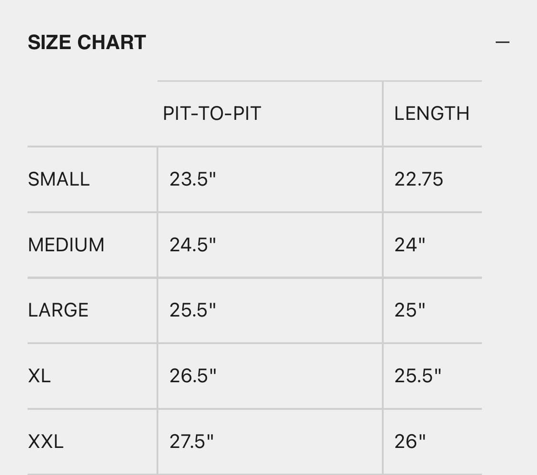
Task: Select the Large pit-to-pit value 25.5"
Action: point(193,310)
